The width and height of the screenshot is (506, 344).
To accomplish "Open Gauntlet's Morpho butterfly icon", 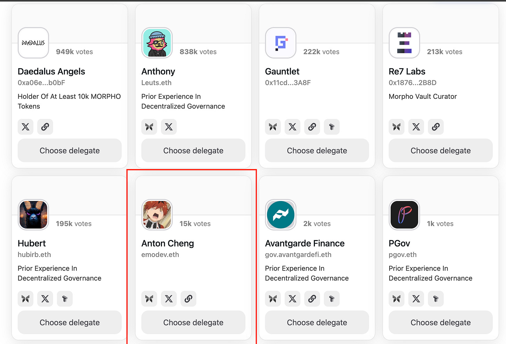I will tap(273, 127).
